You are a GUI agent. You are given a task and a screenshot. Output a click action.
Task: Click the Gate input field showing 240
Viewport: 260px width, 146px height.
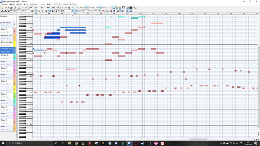(x=85, y=11)
